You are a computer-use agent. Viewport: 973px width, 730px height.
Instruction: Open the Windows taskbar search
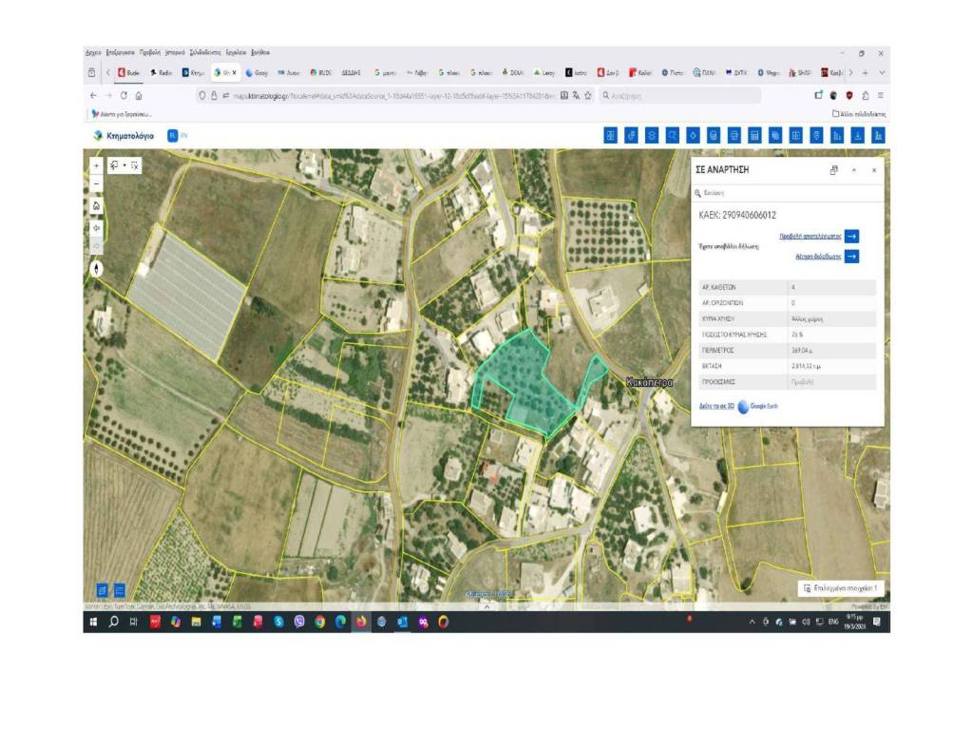[x=114, y=622]
